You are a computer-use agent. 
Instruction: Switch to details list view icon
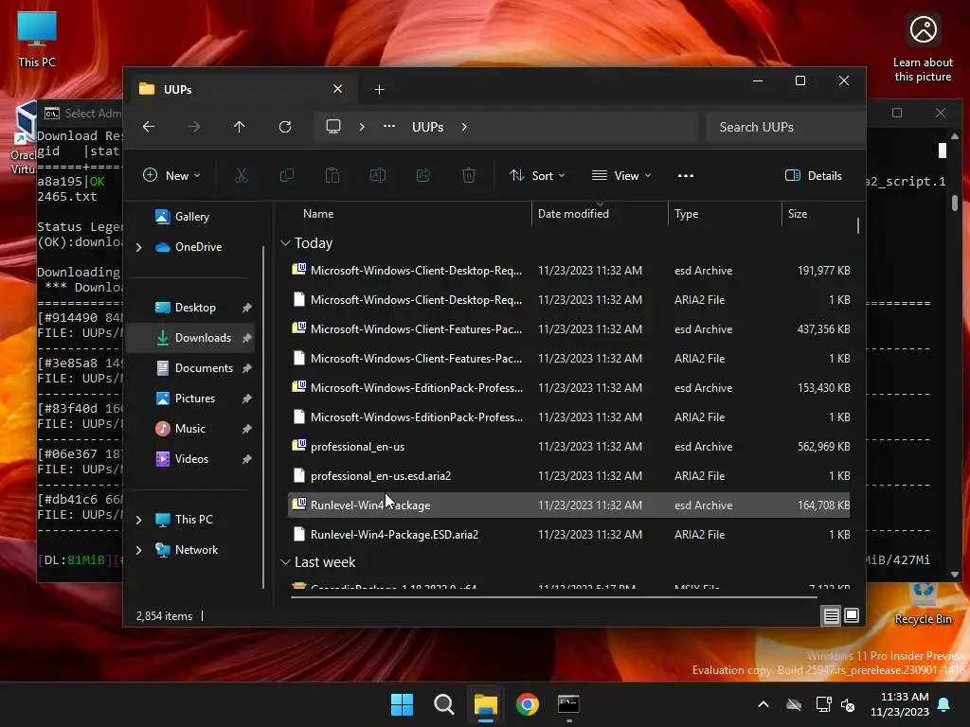831,615
